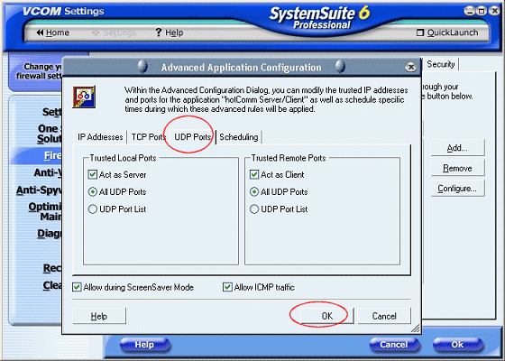Open the Help item in top navigation bar

[x=170, y=32]
